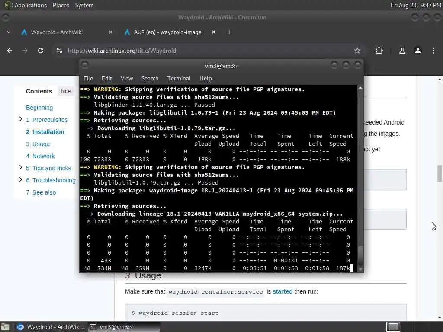Viewport: 443px width, 332px height.
Task: Click the download progress line with 734M
Action: pyautogui.click(x=217, y=268)
